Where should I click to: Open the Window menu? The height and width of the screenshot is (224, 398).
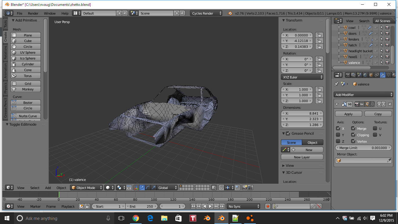pyautogui.click(x=50, y=13)
